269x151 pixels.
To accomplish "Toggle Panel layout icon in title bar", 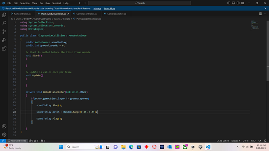I will [233, 3].
